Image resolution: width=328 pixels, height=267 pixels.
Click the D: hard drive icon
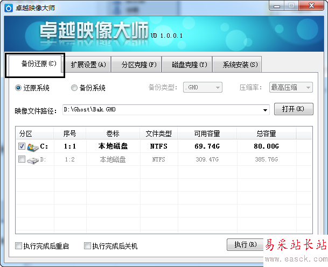tap(33, 160)
